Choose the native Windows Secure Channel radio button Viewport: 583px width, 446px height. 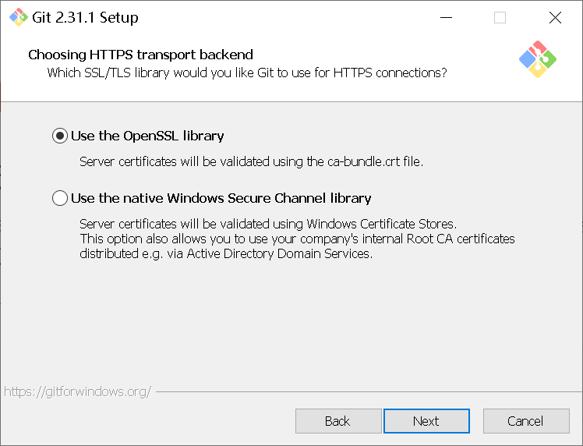60,198
